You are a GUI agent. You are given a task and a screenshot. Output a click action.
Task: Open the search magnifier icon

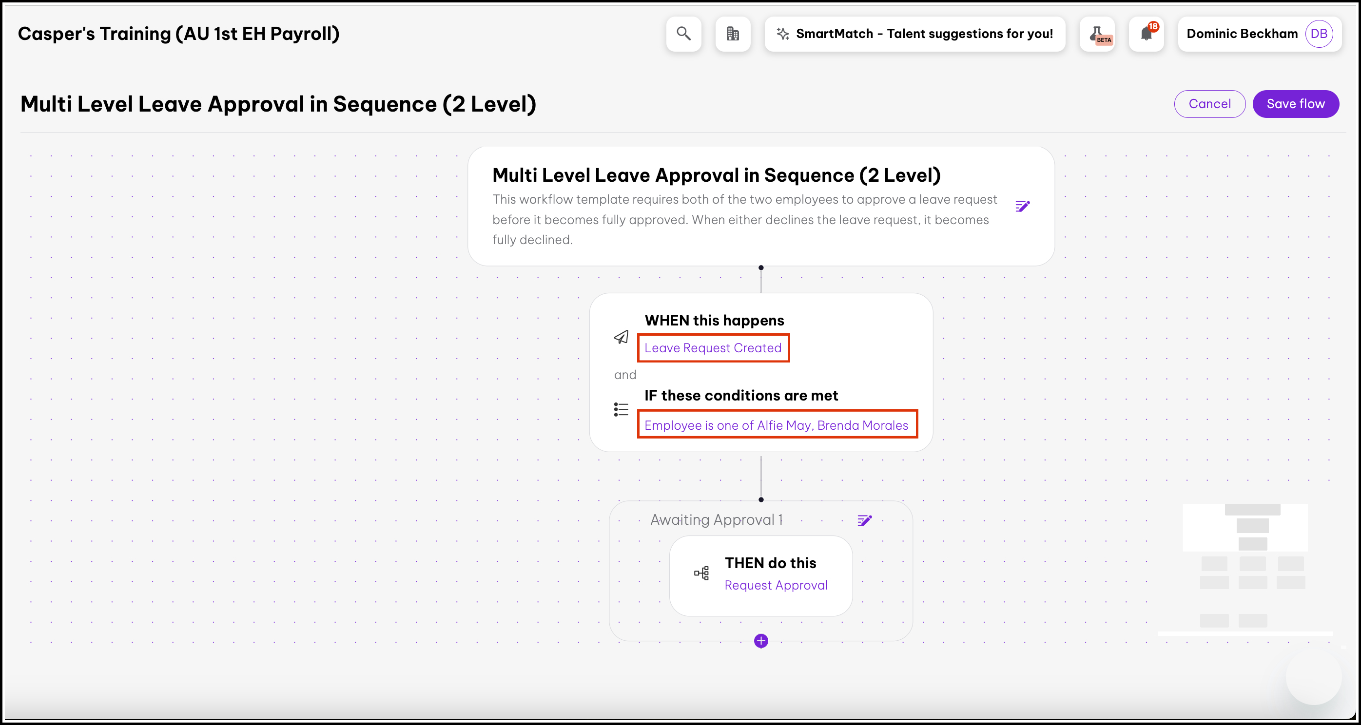(x=684, y=34)
